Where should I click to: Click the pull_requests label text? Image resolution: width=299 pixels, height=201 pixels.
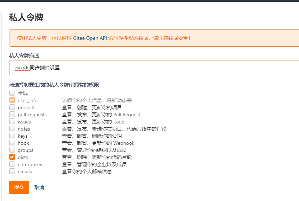(32, 115)
